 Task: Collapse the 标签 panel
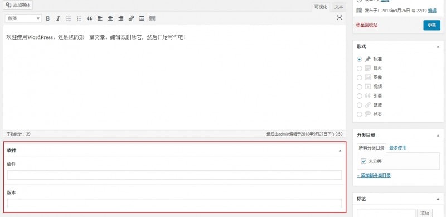click(x=438, y=199)
